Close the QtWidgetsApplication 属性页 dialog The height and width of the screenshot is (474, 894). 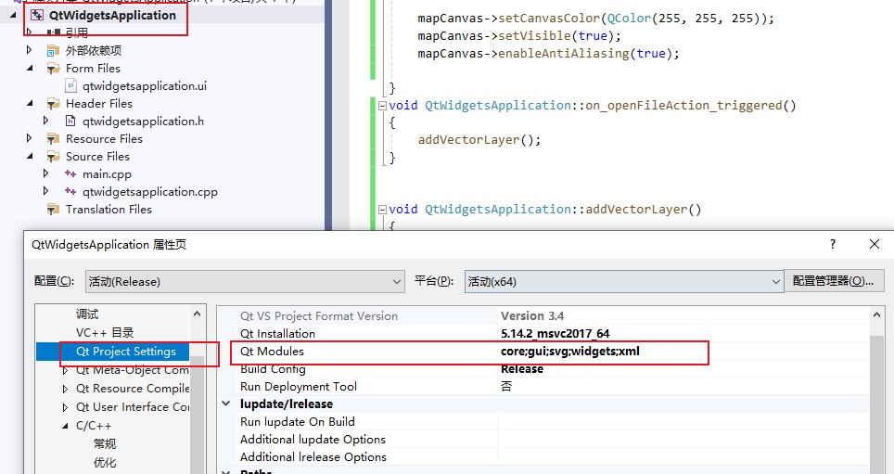tap(874, 244)
